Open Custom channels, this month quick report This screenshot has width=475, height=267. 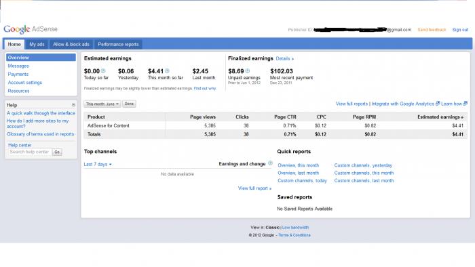(x=364, y=173)
